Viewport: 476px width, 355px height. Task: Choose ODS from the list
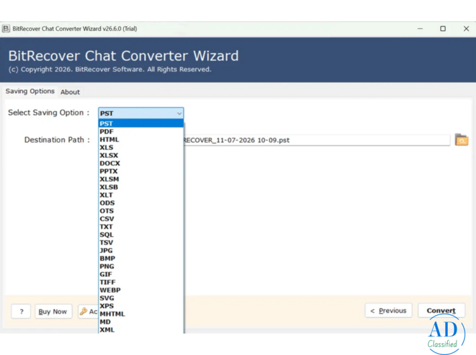point(141,203)
